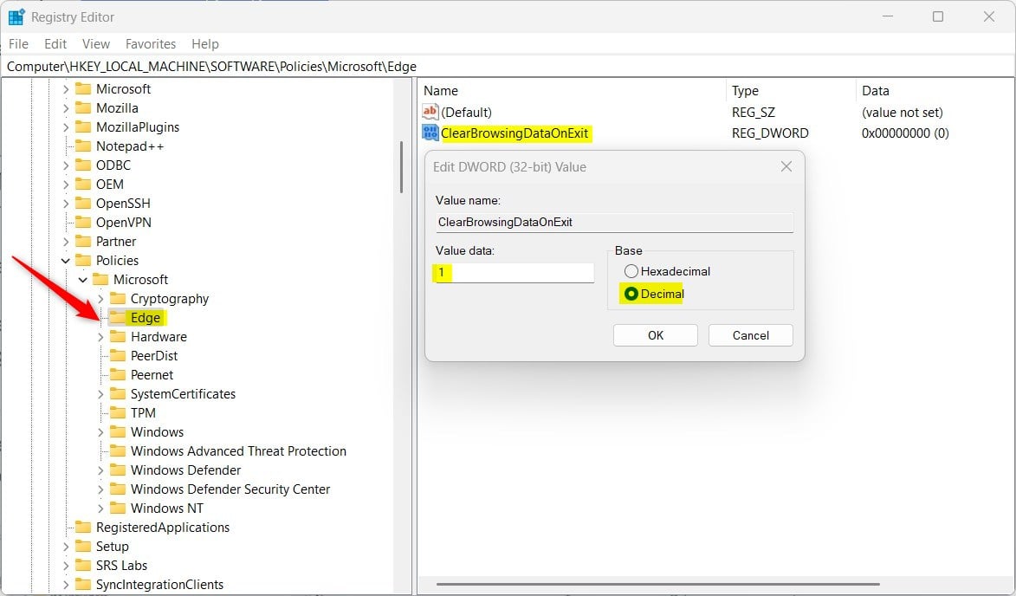Screen dimensions: 1016x596
Task: Collapse the Policies tree node
Action: 66,261
